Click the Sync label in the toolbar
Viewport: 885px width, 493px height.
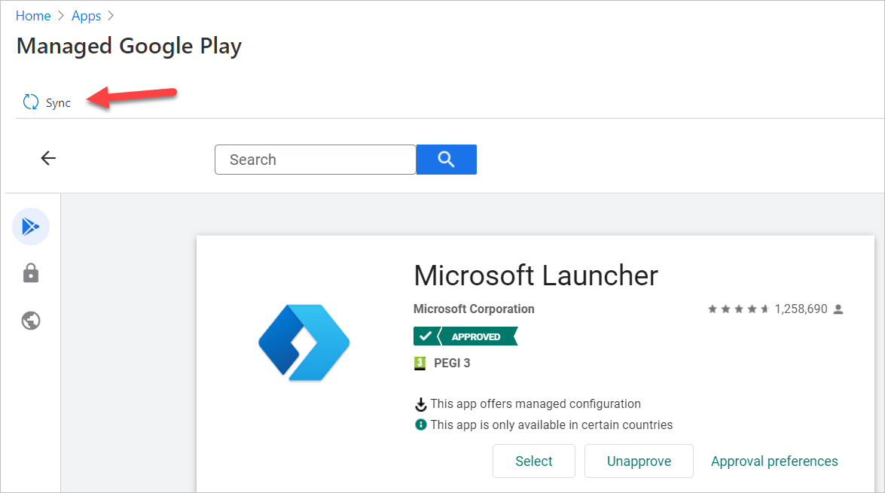pyautogui.click(x=58, y=102)
